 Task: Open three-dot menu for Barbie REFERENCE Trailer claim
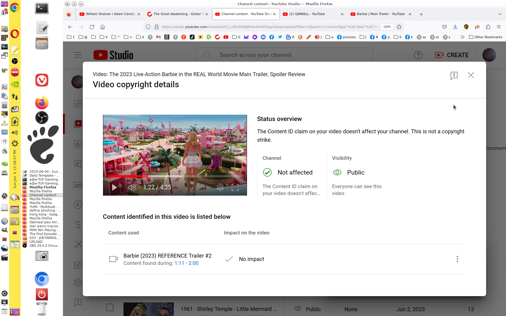[x=457, y=259]
